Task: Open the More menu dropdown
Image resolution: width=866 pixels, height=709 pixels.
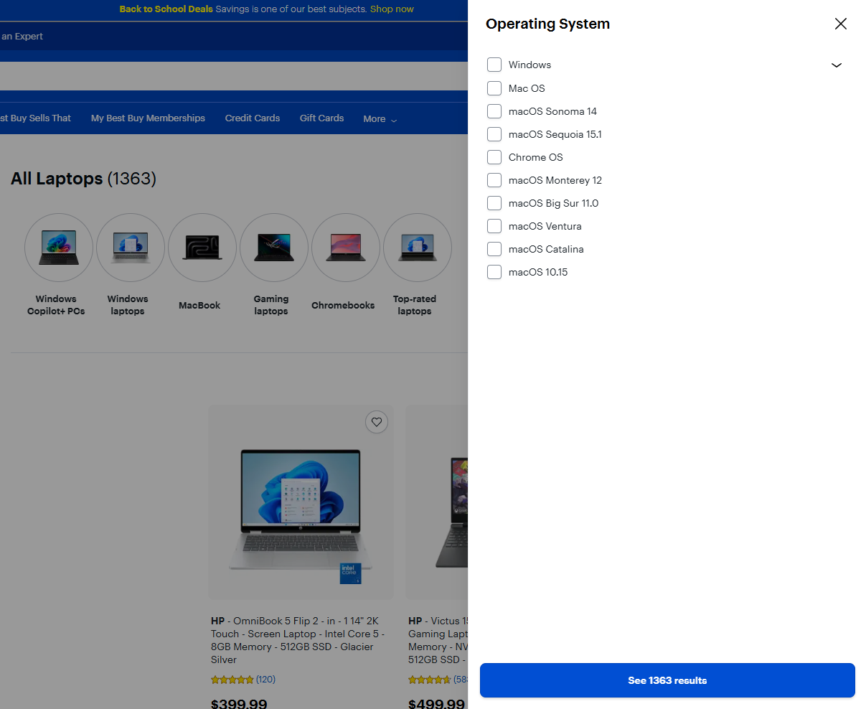Action: [380, 119]
